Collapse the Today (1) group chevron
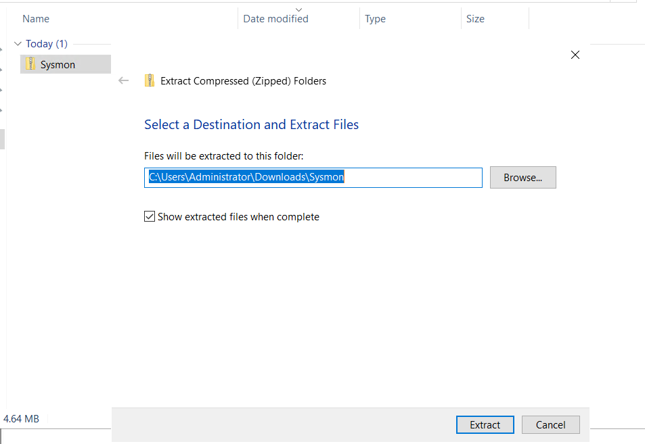The width and height of the screenshot is (645, 444). 18,43
